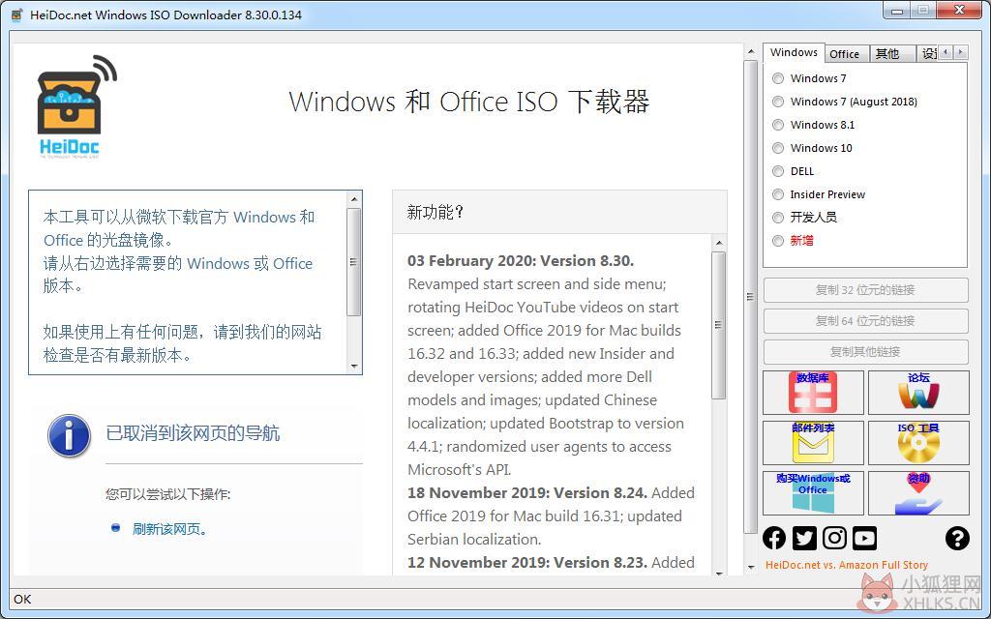
Task: Select the Windows 10 radio button
Action: coord(778,148)
